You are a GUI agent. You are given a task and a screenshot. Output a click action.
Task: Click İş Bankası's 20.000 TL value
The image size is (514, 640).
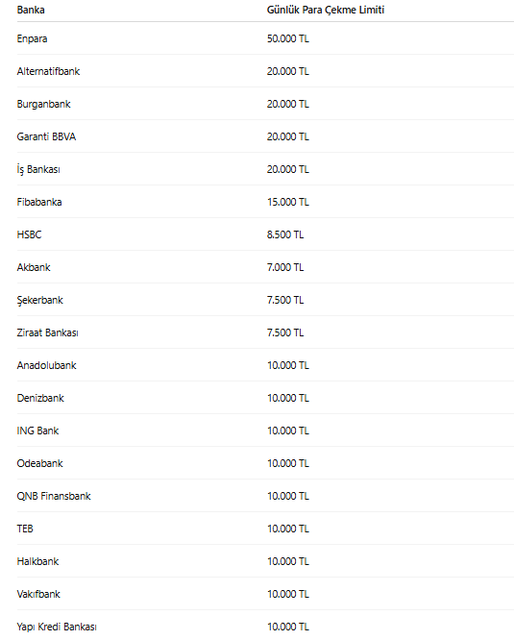tap(288, 169)
